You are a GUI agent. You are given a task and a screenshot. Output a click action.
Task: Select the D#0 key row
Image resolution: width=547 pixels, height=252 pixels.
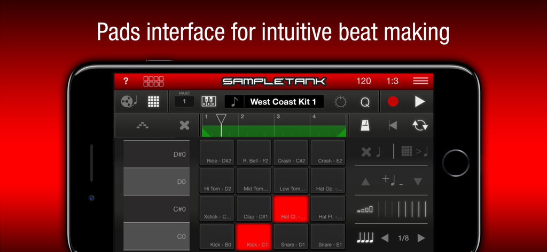pyautogui.click(x=157, y=154)
